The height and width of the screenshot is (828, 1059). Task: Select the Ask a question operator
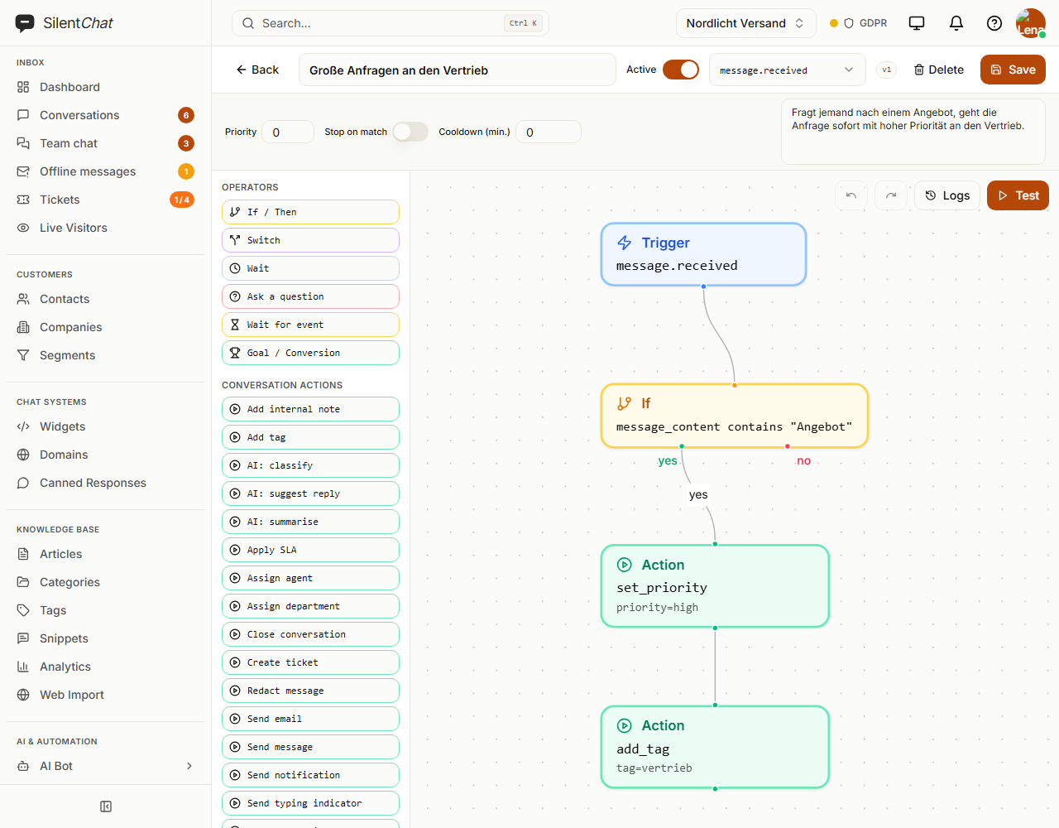[310, 296]
